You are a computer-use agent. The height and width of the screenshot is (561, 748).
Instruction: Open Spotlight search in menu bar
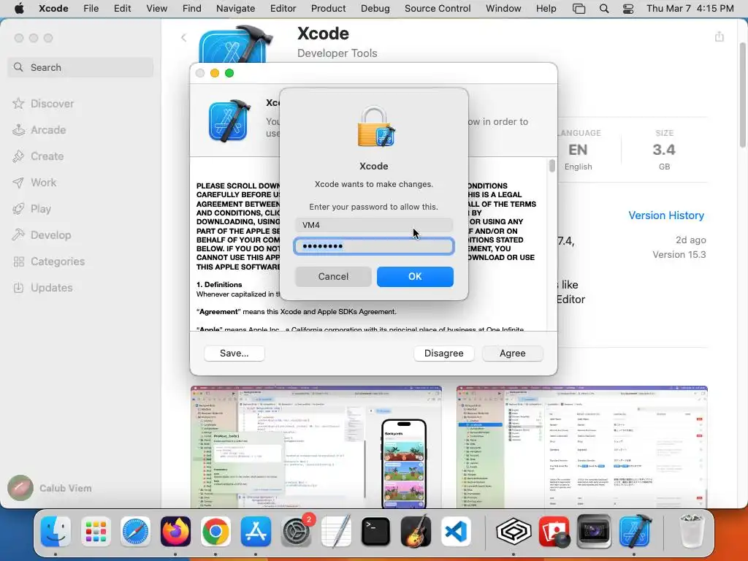pos(604,9)
